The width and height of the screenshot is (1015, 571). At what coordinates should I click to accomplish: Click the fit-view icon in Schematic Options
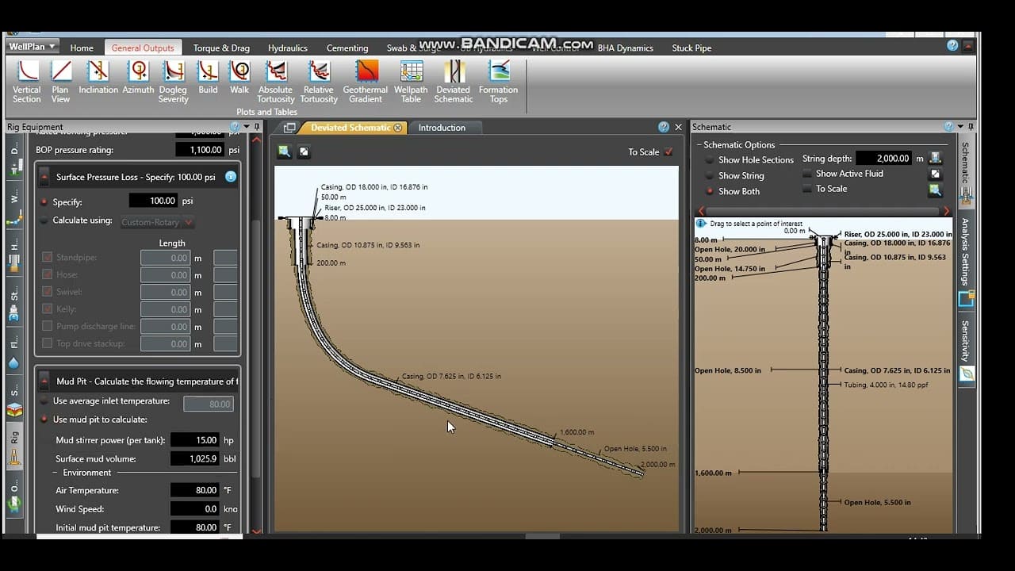pyautogui.click(x=936, y=174)
